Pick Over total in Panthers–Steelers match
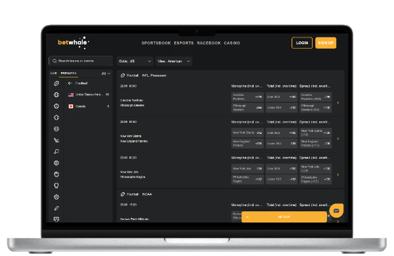The height and width of the screenshot is (256, 394). click(x=281, y=96)
